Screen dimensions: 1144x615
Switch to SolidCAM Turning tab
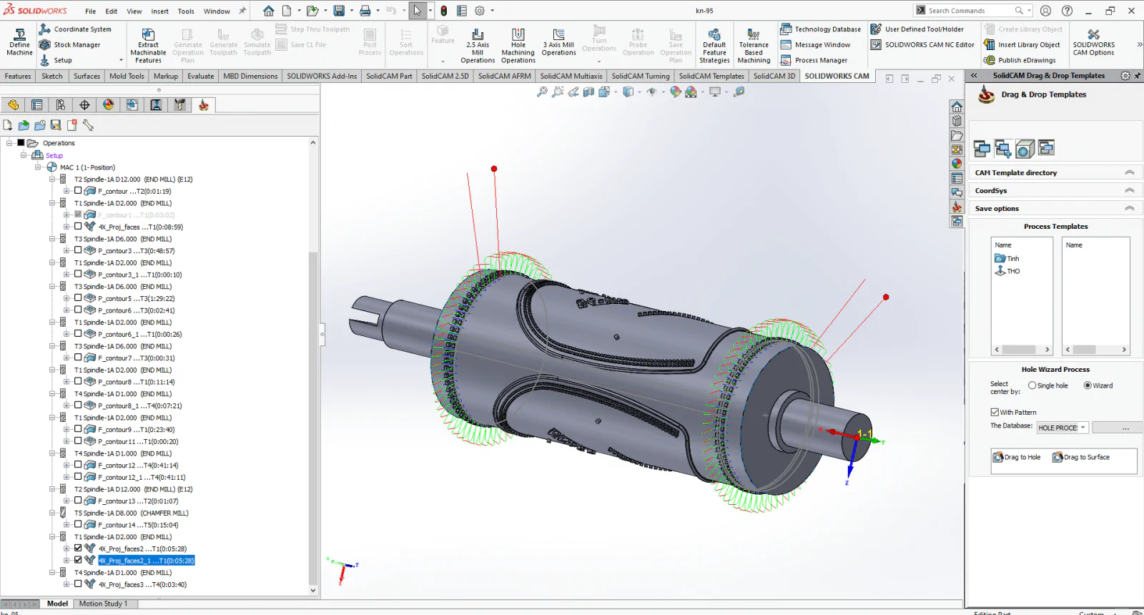point(641,76)
